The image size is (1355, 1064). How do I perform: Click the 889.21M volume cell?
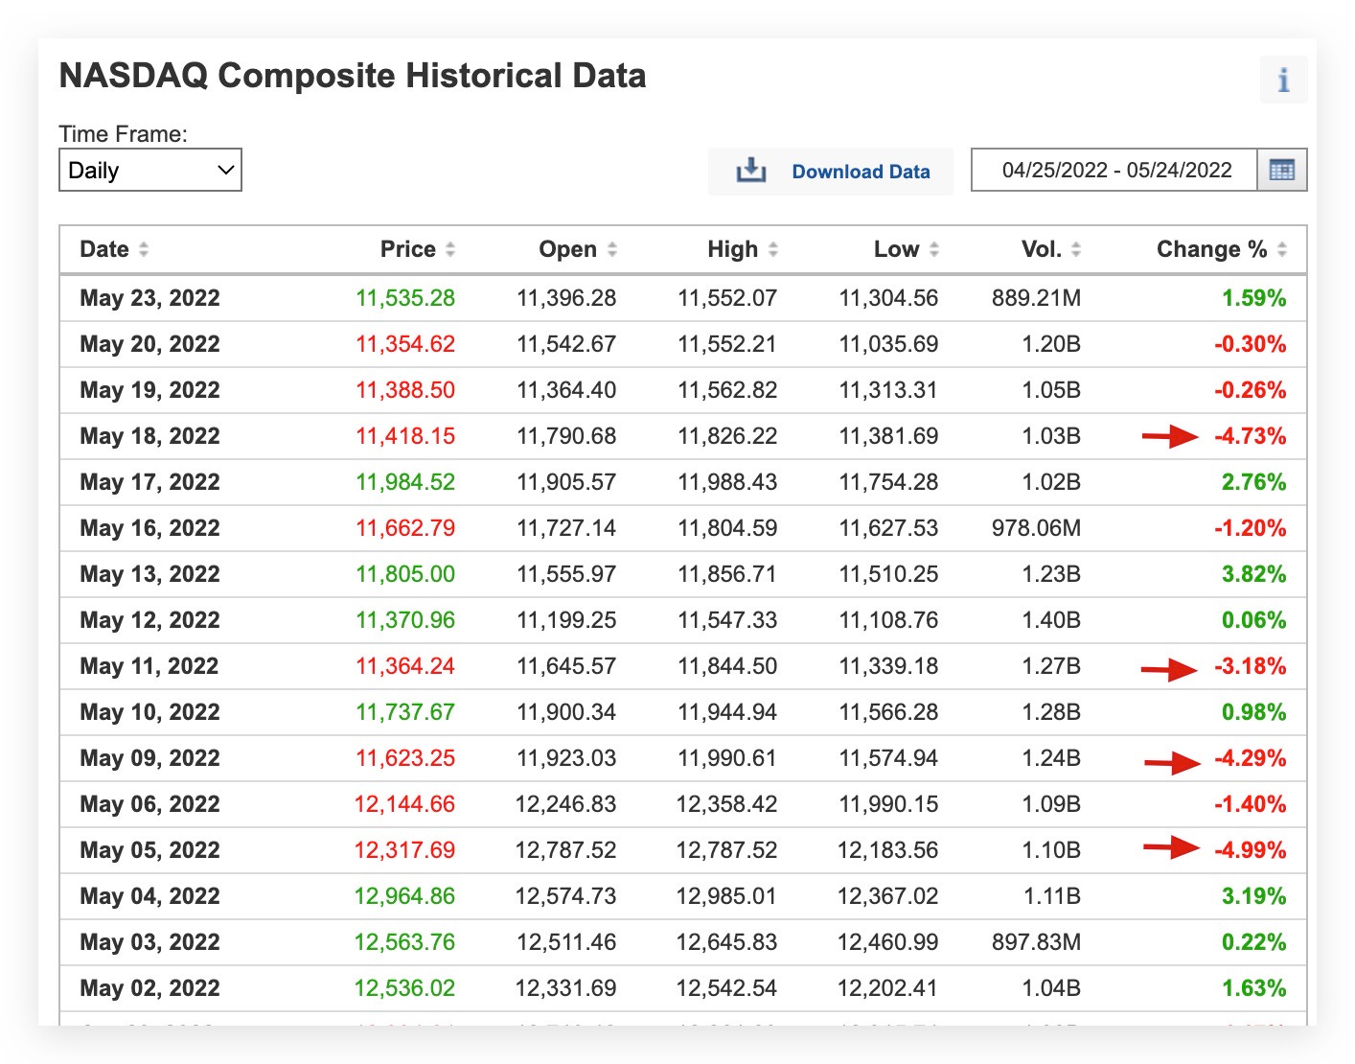coord(1036,298)
